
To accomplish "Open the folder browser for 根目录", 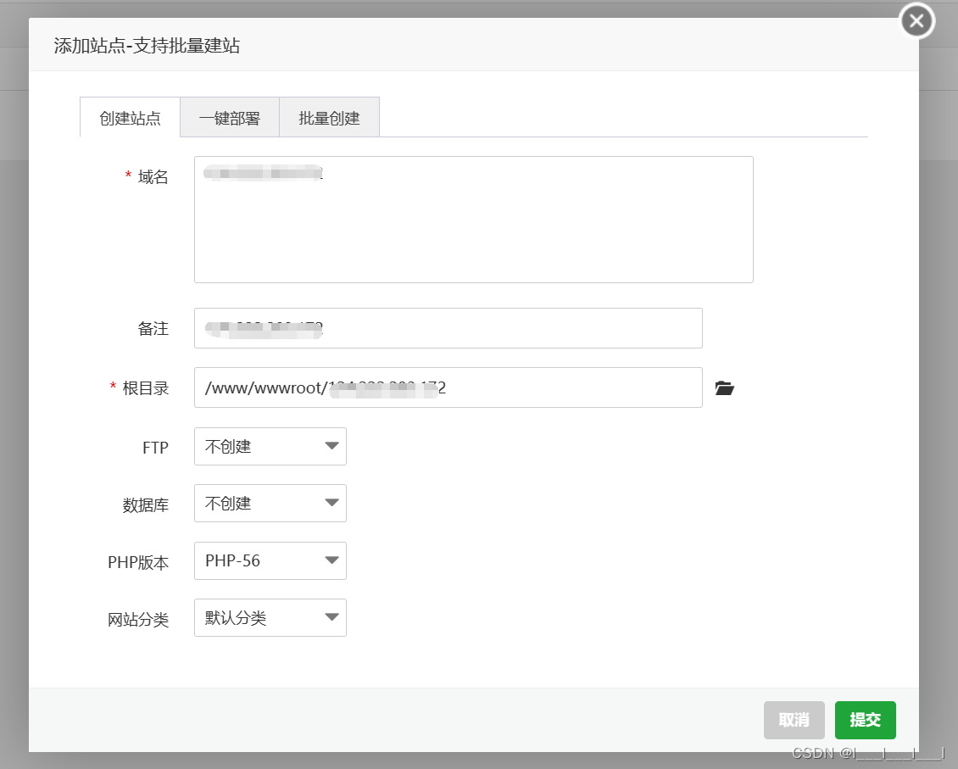I will (724, 387).
